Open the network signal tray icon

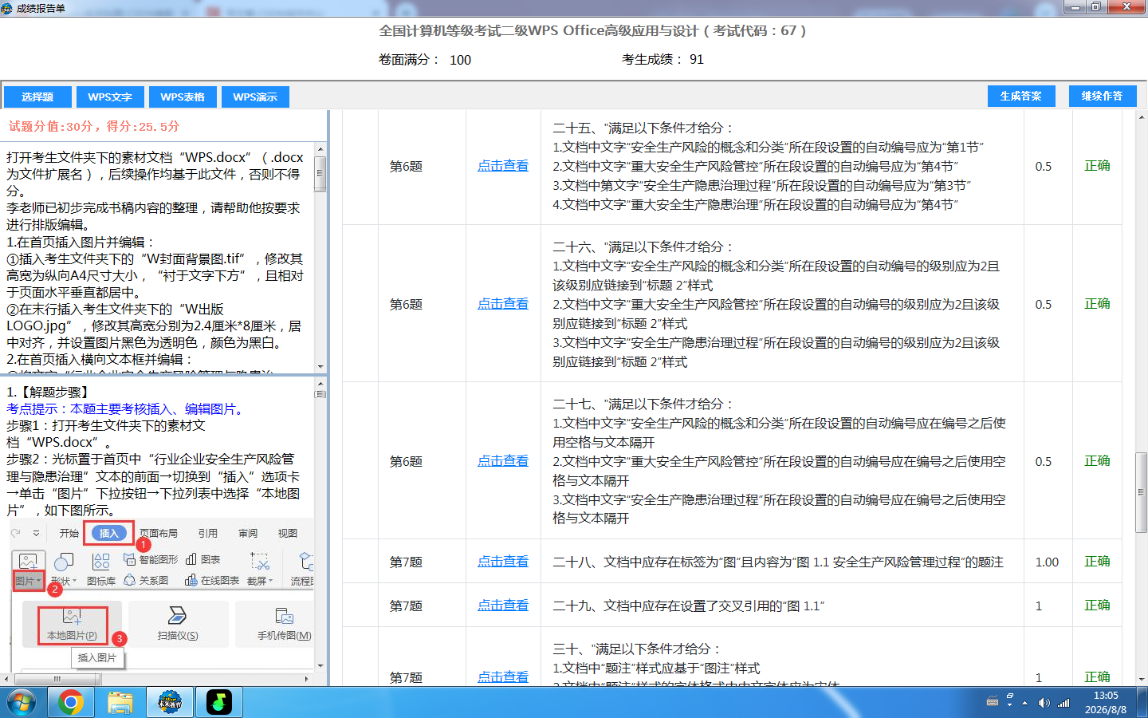[x=1063, y=703]
